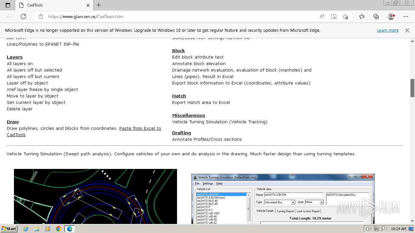This screenshot has height=233, width=415.
Task: Select 'Xref layer freeze by single object'
Action: [x=42, y=89]
